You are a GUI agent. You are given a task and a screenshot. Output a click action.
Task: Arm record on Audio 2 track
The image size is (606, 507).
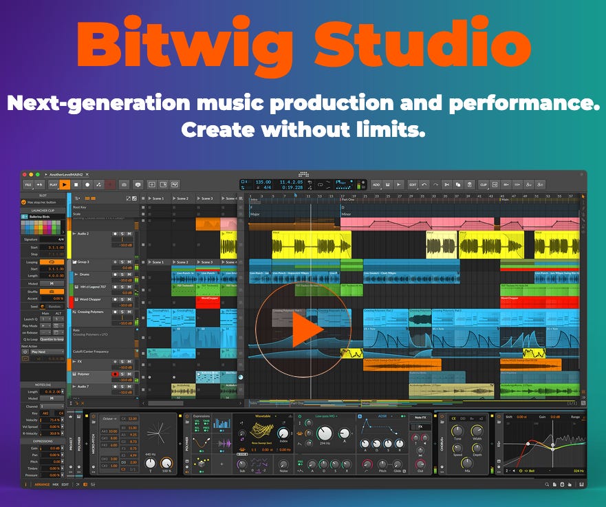point(115,234)
